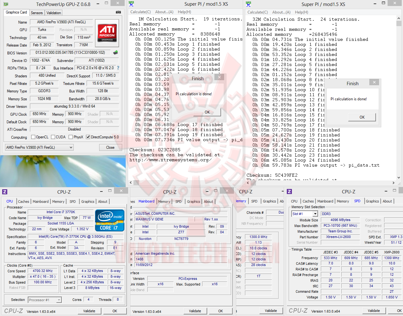
Task: Open the SPD tab in the leftmost CPU-Z window
Action: coord(73,202)
